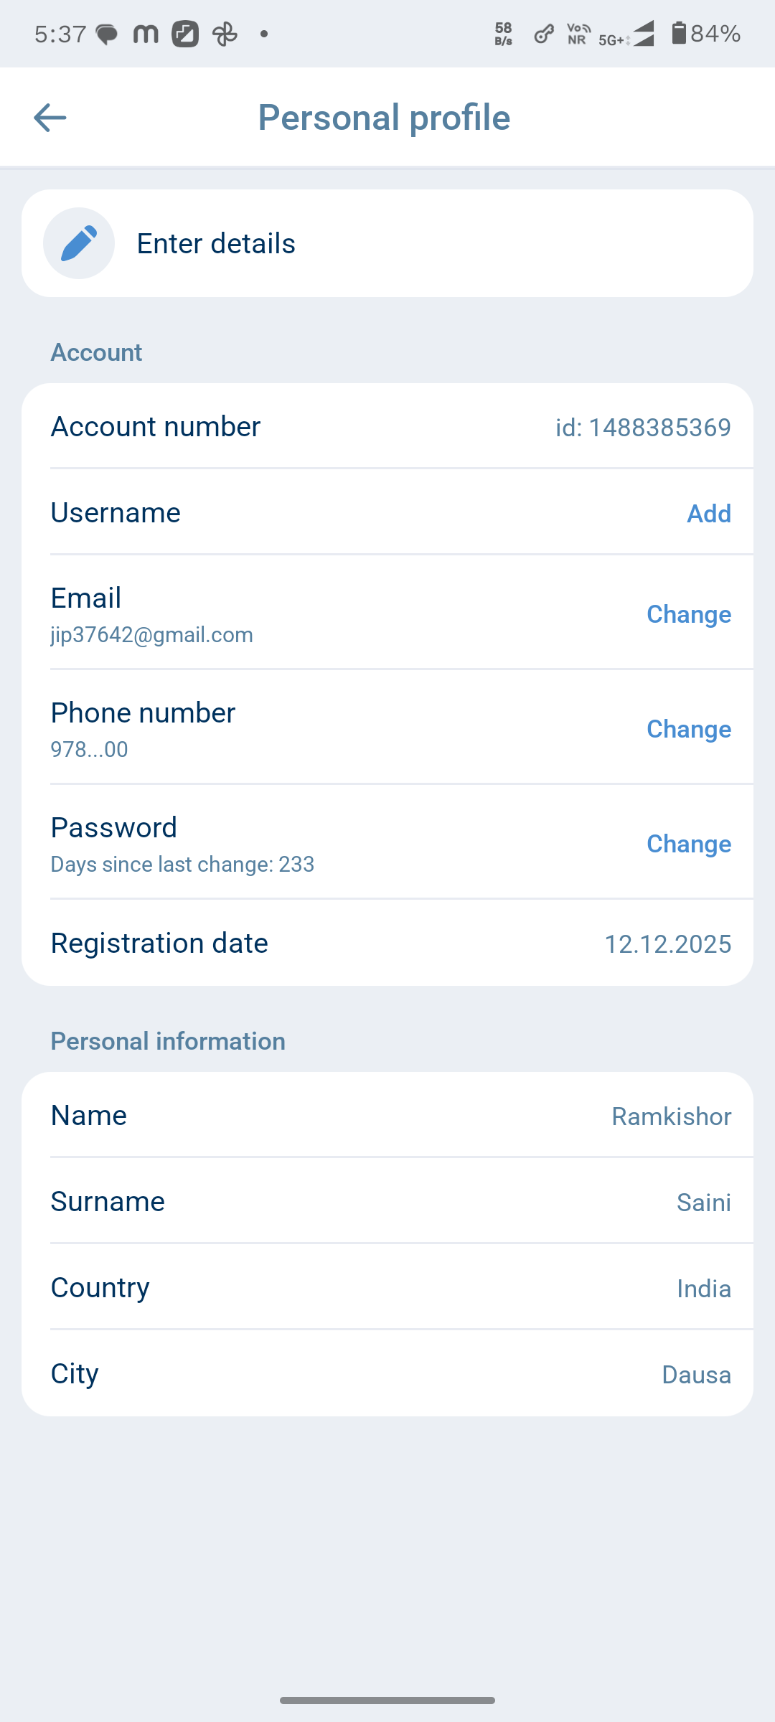Image resolution: width=775 pixels, height=1722 pixels.
Task: Tap the account id 1488385369
Action: tap(643, 428)
